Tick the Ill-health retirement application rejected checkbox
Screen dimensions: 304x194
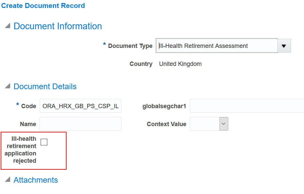coord(44,142)
